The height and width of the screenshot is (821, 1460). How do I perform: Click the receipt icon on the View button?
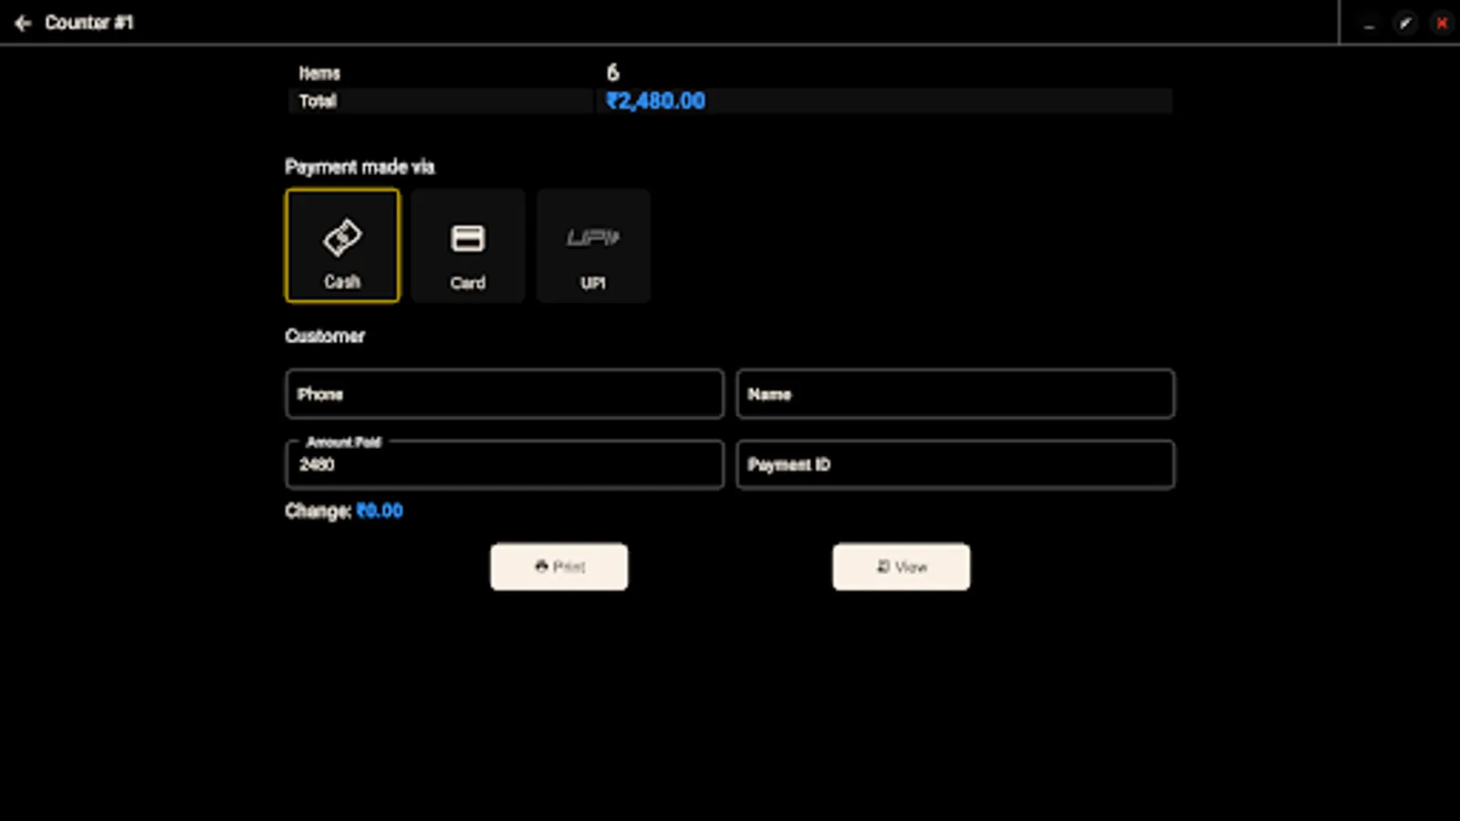tap(881, 566)
